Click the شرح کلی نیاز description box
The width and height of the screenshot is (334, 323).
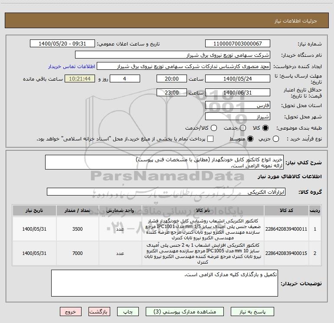click(x=164, y=162)
